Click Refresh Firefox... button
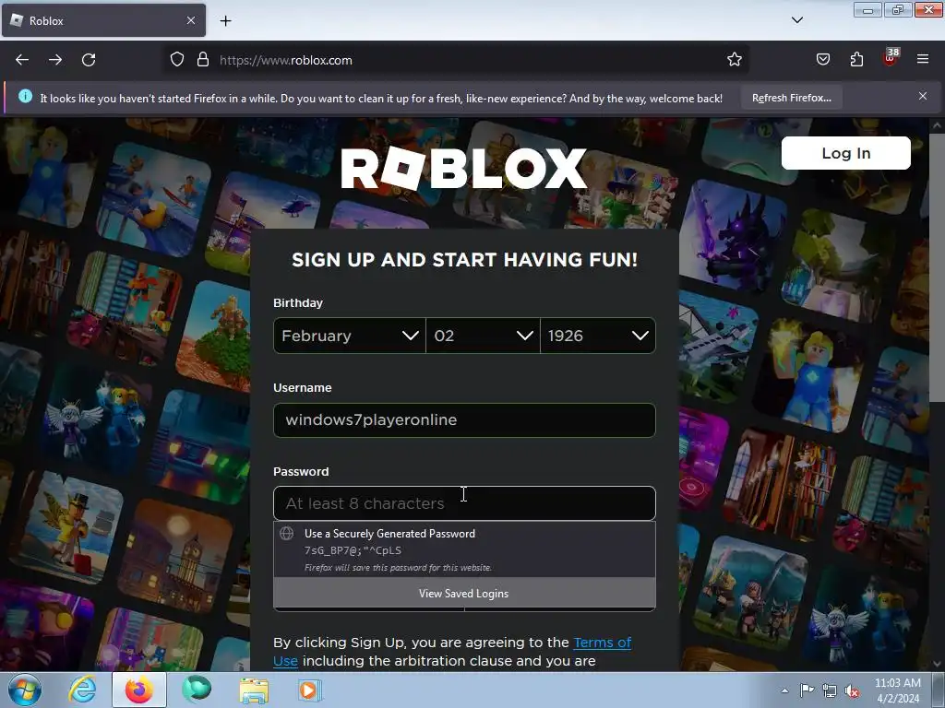Image resolution: width=945 pixels, height=708 pixels. pyautogui.click(x=791, y=98)
